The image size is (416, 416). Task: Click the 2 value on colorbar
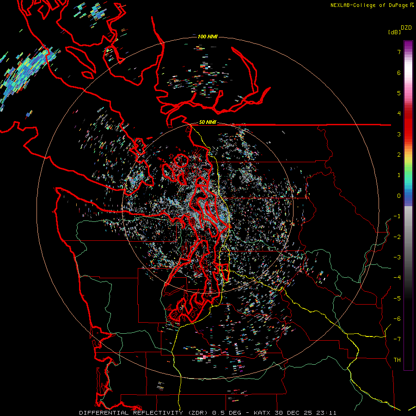[x=399, y=155]
